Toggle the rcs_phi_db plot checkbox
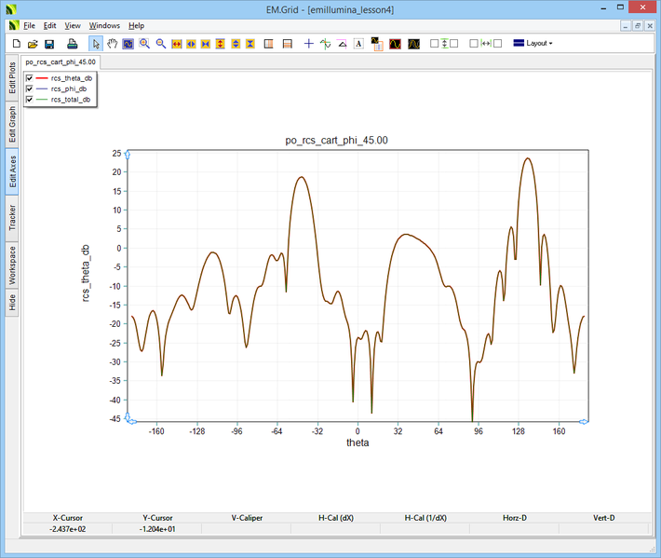661x558 pixels. tap(30, 88)
